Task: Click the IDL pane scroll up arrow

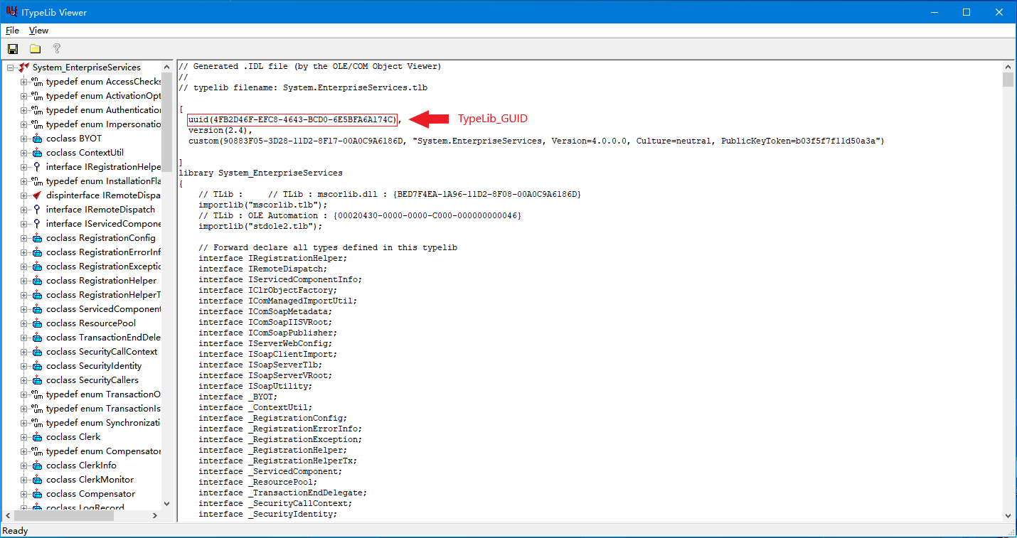Action: click(x=1008, y=66)
